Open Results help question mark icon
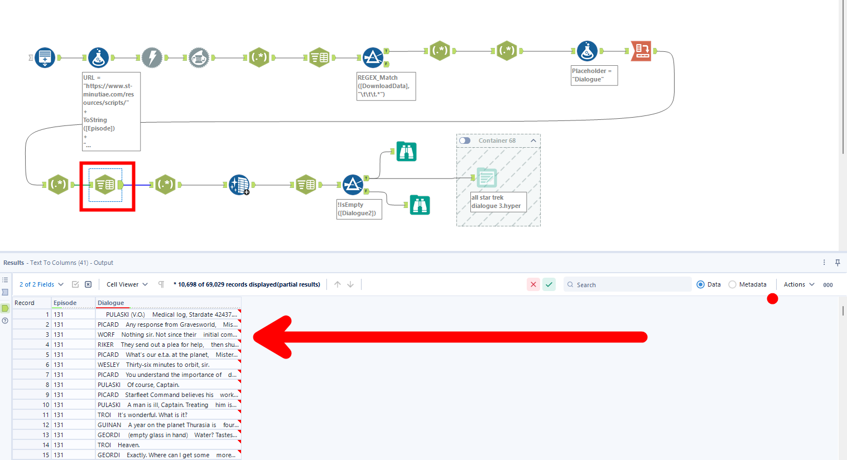This screenshot has width=847, height=460. pyautogui.click(x=5, y=321)
